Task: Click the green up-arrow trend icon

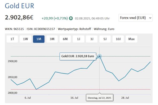Action: pyautogui.click(x=71, y=18)
